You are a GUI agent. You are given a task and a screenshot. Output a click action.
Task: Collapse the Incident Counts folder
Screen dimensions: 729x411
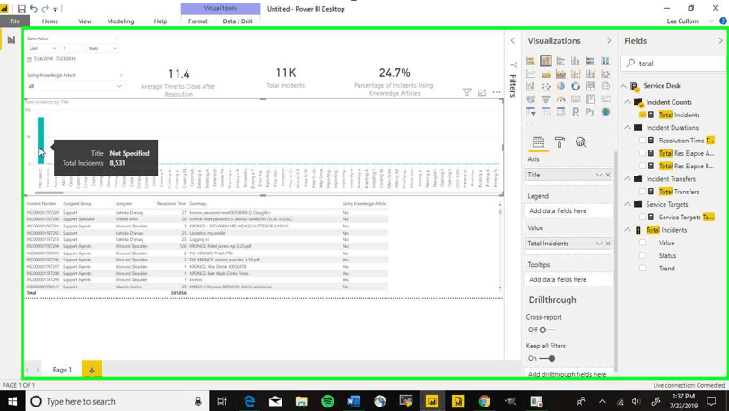(627, 102)
